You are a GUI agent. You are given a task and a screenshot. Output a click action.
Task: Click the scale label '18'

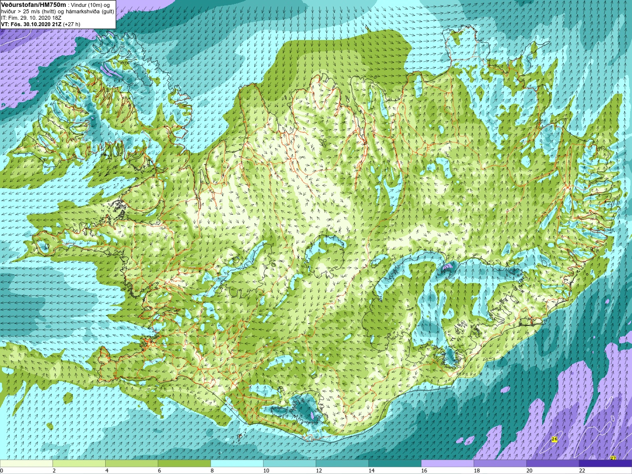pyautogui.click(x=476, y=471)
